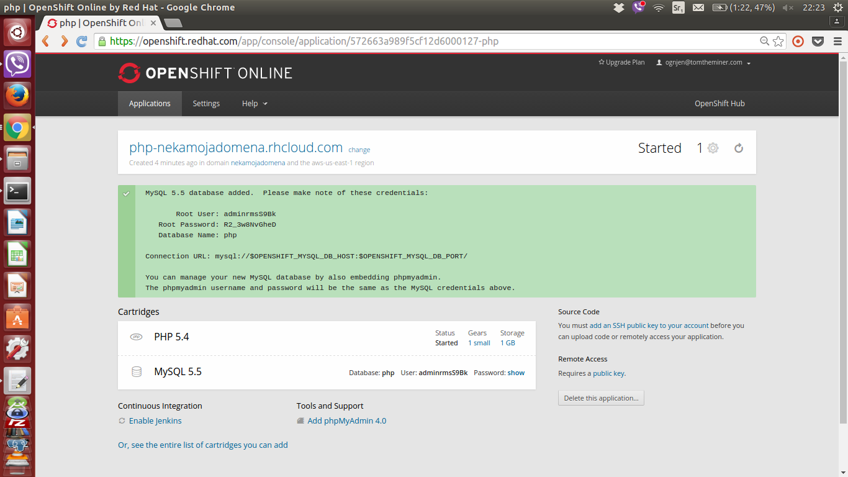Open the red circular extension icon
The width and height of the screenshot is (848, 477).
point(798,41)
